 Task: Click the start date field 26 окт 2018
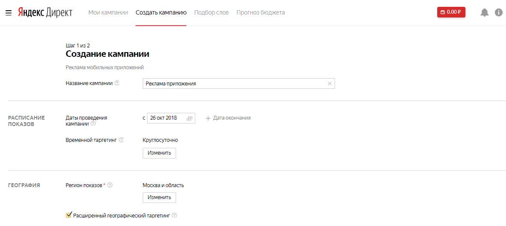point(171,118)
